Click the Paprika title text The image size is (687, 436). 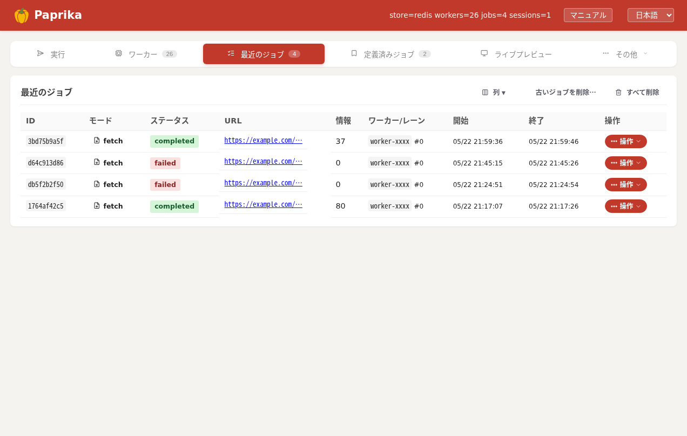click(58, 15)
